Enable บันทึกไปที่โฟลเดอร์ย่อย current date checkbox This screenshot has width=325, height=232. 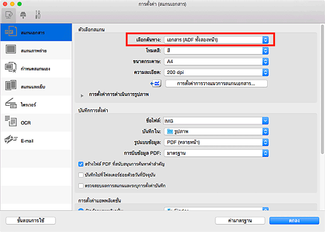pos(81,175)
